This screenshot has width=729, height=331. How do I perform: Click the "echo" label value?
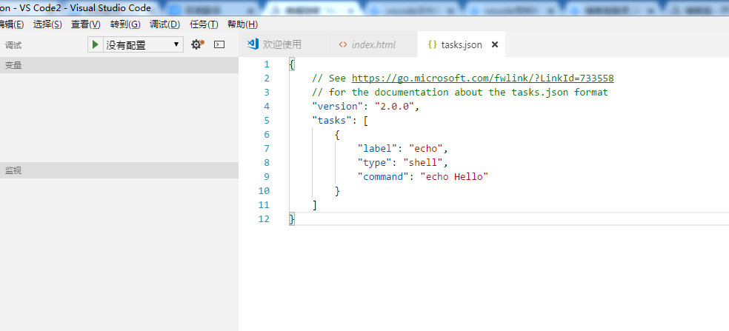coord(426,149)
